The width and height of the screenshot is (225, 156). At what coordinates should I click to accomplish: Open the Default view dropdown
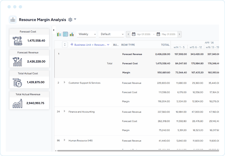(x=111, y=34)
